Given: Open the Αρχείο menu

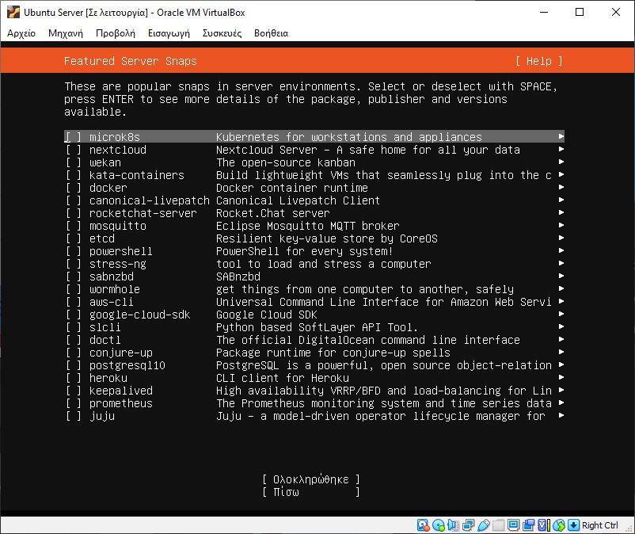Looking at the screenshot, I should click(21, 33).
